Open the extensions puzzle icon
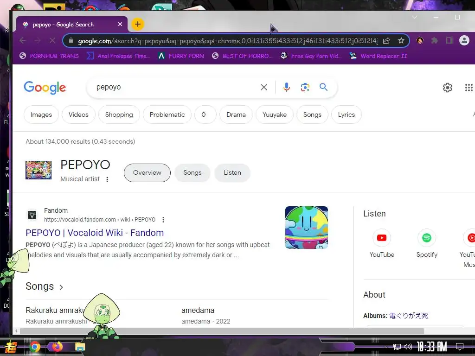Image resolution: width=475 pixels, height=356 pixels. click(435, 40)
